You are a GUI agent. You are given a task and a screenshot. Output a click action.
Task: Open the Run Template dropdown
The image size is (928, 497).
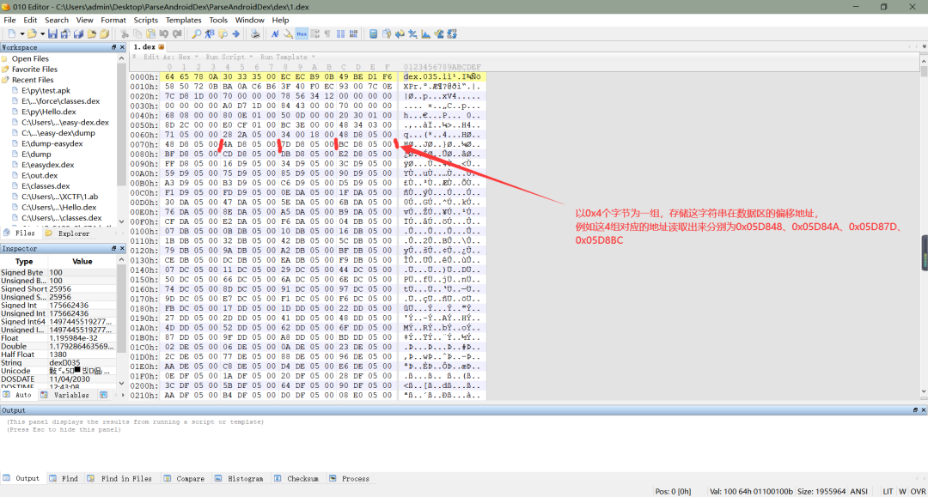(288, 57)
